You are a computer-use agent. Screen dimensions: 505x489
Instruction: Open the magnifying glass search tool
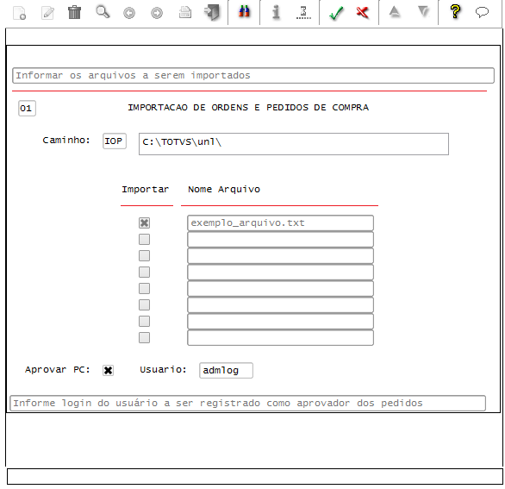[103, 12]
